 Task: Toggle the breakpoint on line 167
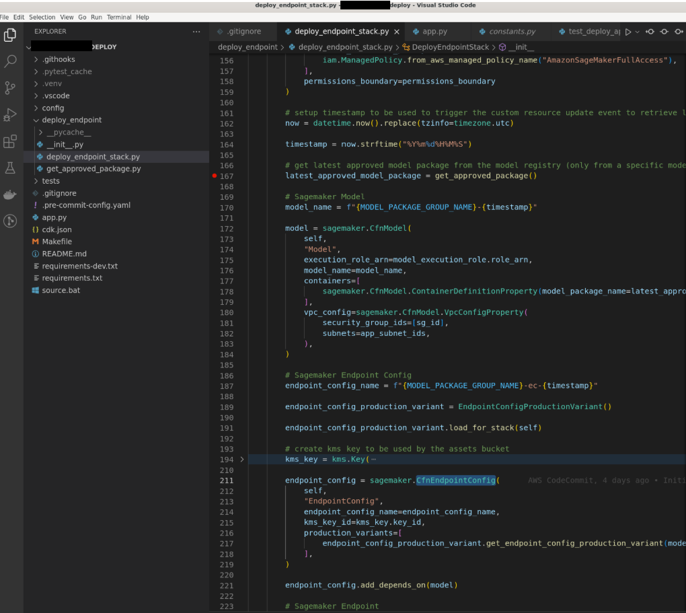[x=215, y=176]
